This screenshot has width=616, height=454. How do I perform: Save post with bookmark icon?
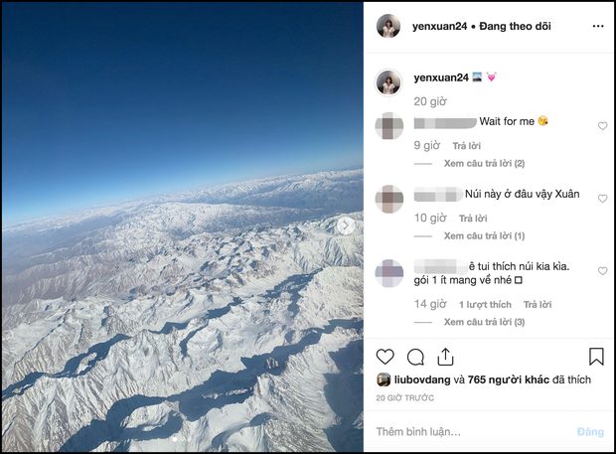click(x=596, y=357)
